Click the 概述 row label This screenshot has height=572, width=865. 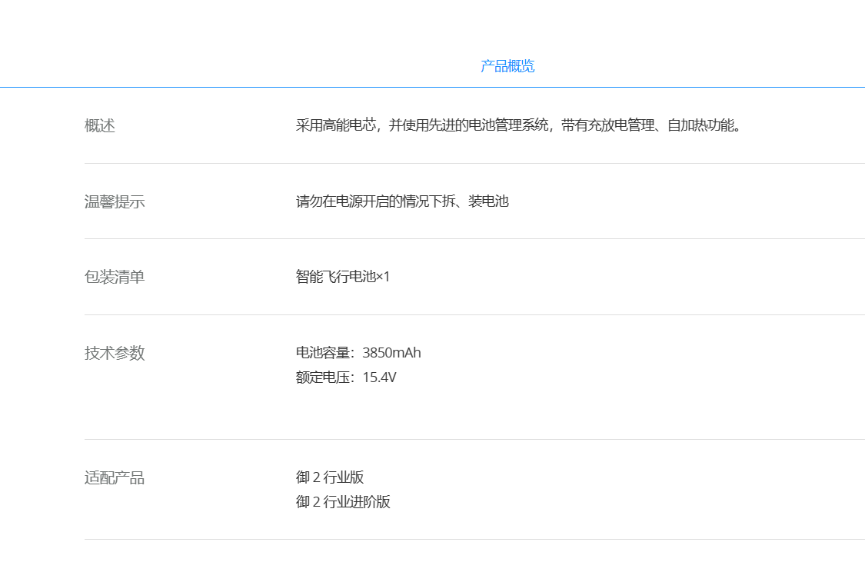(100, 126)
